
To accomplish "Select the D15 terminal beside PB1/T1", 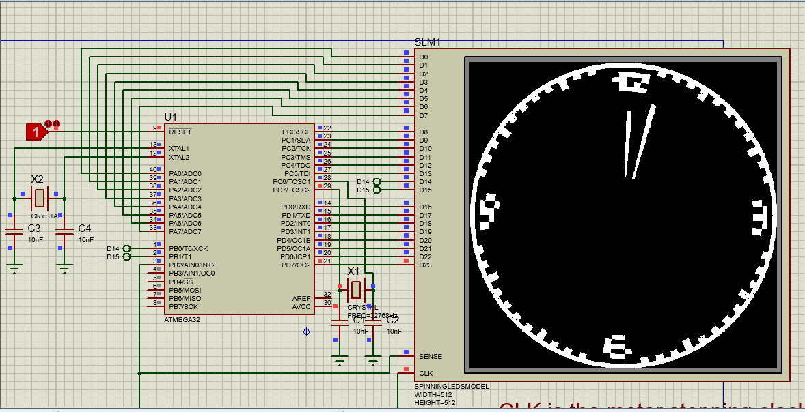I will 127,256.
